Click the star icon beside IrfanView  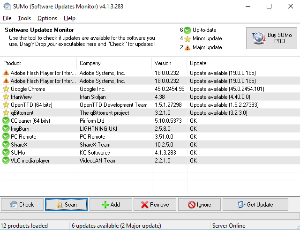pos(6,97)
